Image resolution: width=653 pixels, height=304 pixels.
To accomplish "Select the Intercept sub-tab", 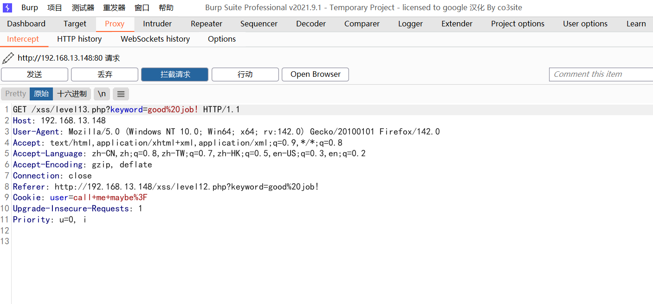I will [23, 39].
